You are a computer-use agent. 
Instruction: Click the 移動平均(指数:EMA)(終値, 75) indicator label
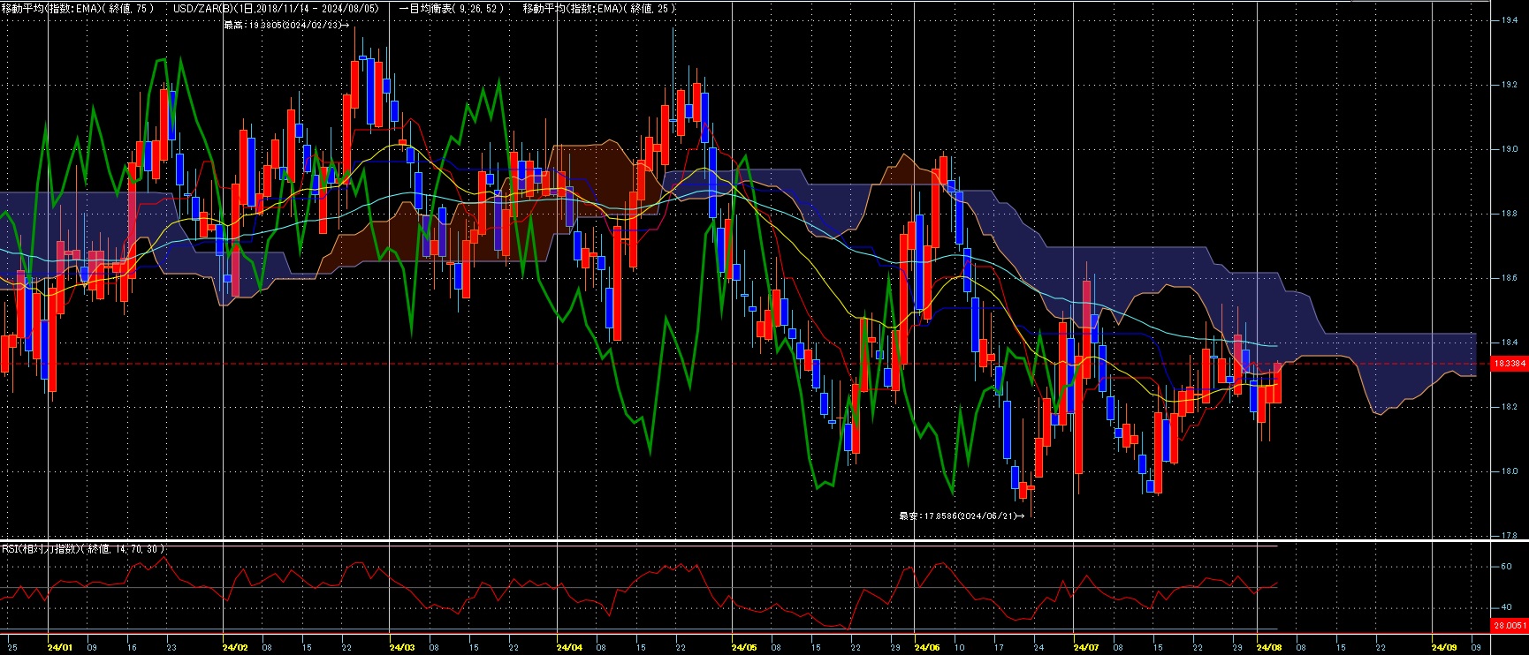[x=78, y=8]
